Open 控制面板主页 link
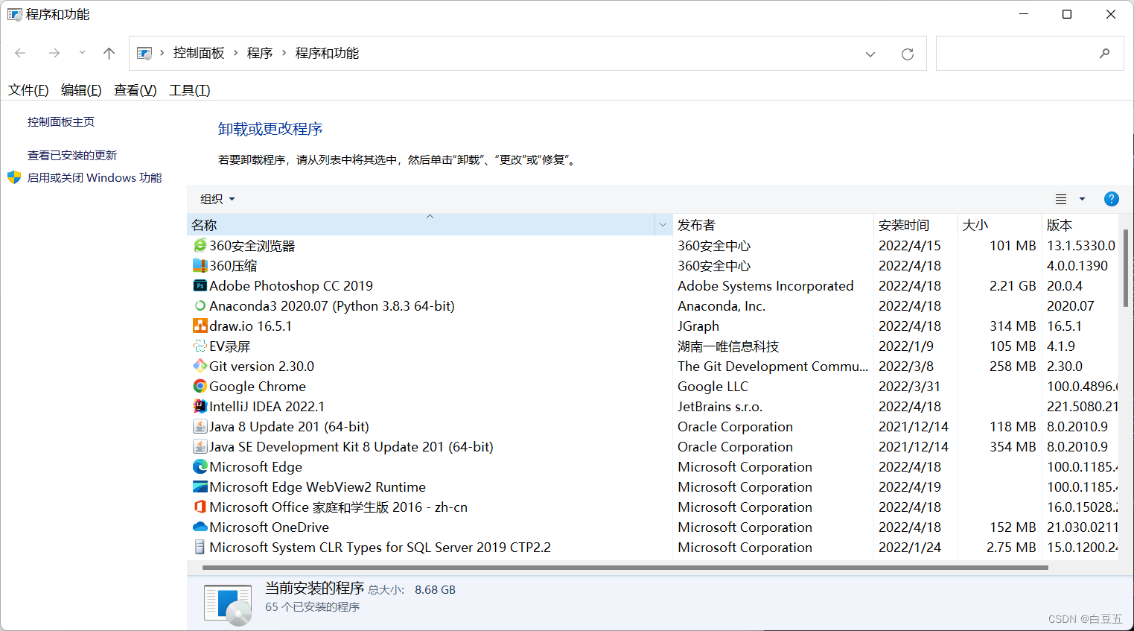The height and width of the screenshot is (631, 1134). [61, 121]
